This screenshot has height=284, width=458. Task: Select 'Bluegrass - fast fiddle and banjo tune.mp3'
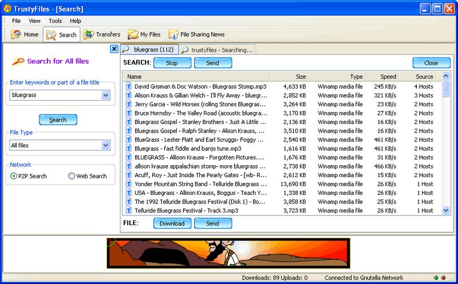[x=188, y=149]
